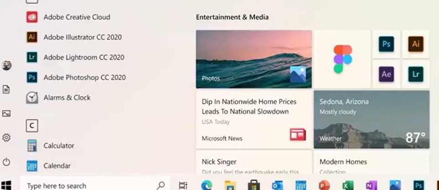
Task: Open Microsoft Store from the taskbar
Action: [x=254, y=185]
